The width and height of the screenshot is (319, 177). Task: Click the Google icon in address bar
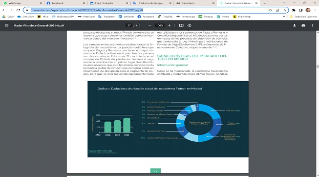pyautogui.click(x=270, y=10)
